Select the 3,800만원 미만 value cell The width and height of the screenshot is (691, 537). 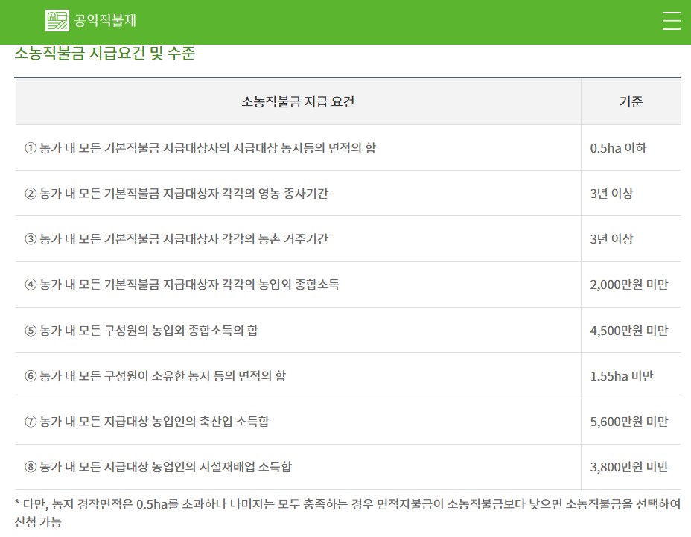631,467
